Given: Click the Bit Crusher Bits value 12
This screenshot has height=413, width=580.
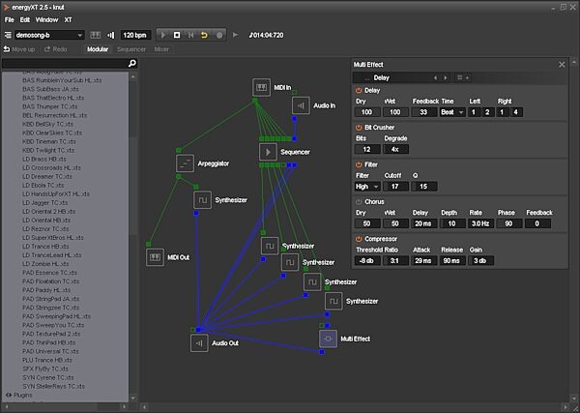Looking at the screenshot, I should (x=367, y=149).
